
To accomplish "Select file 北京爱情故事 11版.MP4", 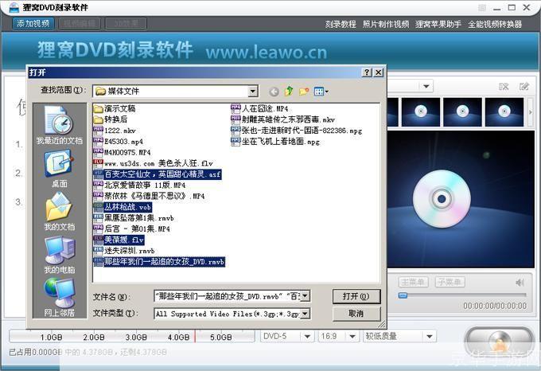I will [140, 185].
